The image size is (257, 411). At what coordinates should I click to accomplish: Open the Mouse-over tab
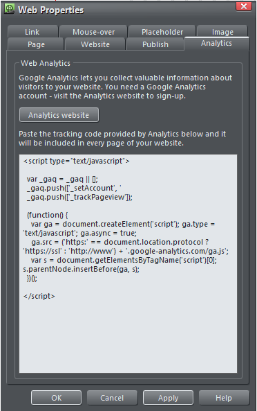point(93,32)
